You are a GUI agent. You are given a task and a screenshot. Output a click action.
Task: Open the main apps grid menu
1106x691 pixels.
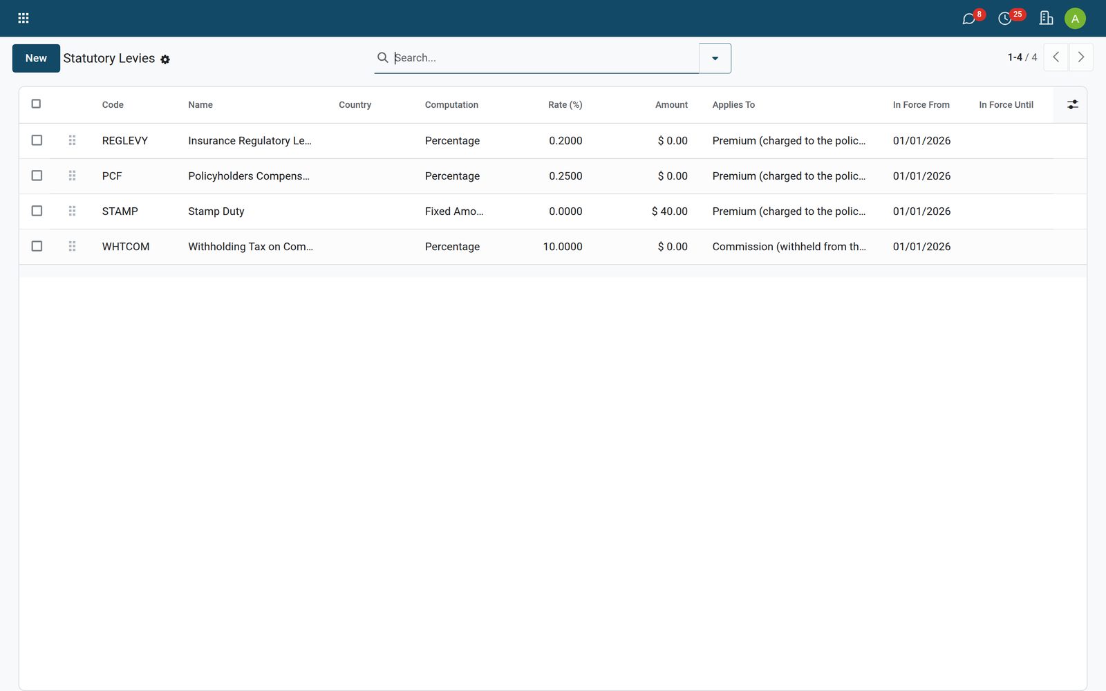(x=24, y=18)
